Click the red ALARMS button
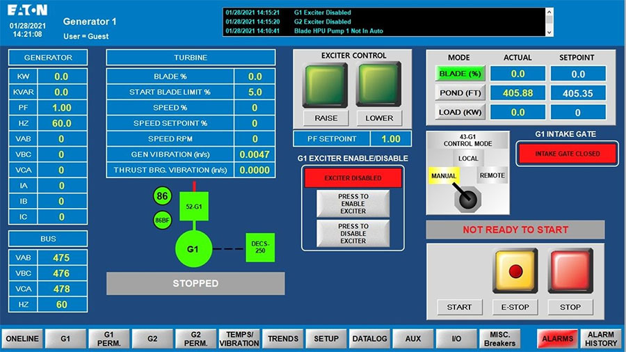 (557, 339)
